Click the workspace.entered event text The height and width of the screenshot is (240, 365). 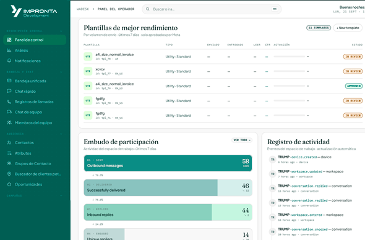click(x=307, y=215)
